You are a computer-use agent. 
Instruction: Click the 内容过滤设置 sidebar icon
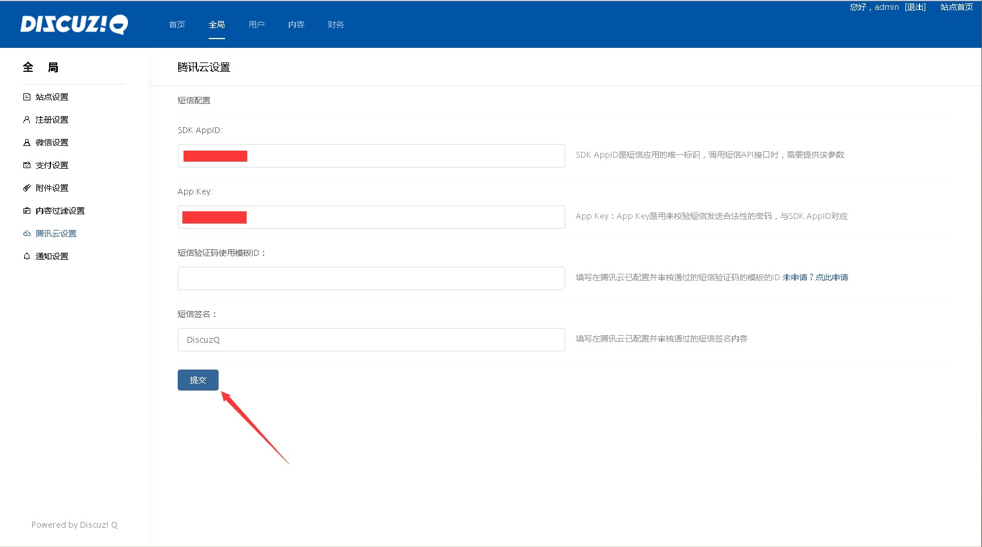pyautogui.click(x=26, y=211)
